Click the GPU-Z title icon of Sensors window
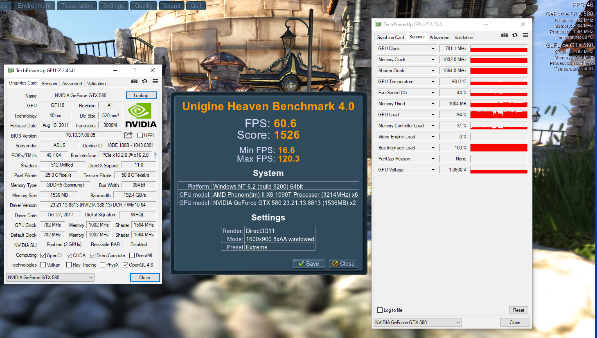This screenshot has width=597, height=338. tap(378, 24)
